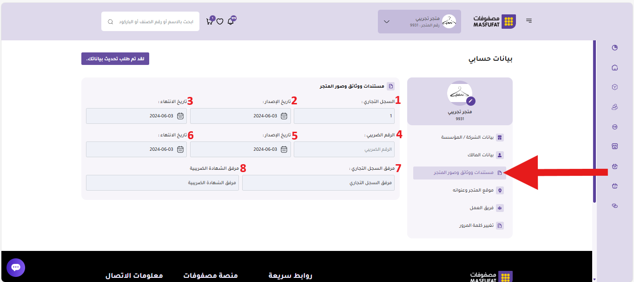This screenshot has width=634, height=282.
Task: Click the cube products icon in sidebar
Action: pos(614,87)
